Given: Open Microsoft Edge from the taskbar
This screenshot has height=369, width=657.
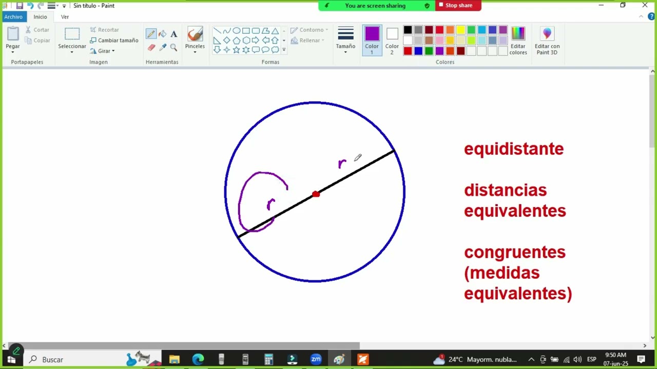Looking at the screenshot, I should [x=198, y=359].
